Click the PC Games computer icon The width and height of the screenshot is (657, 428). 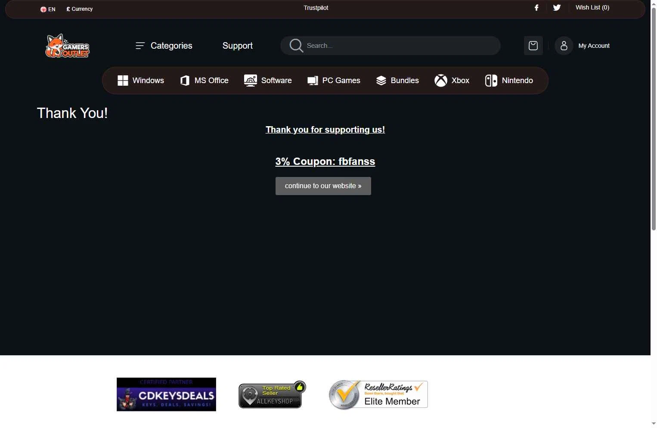pyautogui.click(x=313, y=81)
